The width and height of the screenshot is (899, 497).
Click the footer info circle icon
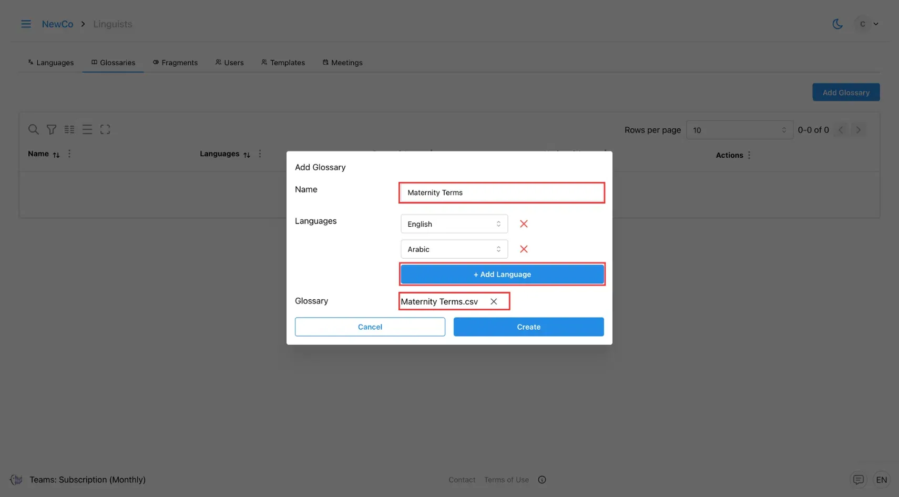point(542,480)
